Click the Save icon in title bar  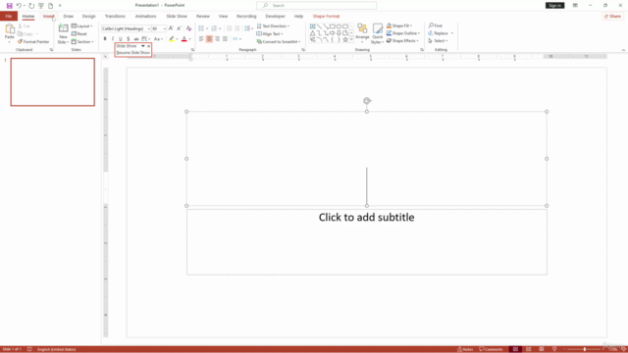tap(9, 6)
